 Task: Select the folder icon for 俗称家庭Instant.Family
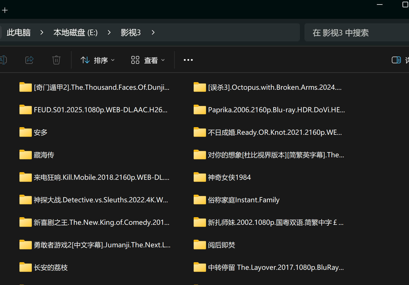coord(200,200)
